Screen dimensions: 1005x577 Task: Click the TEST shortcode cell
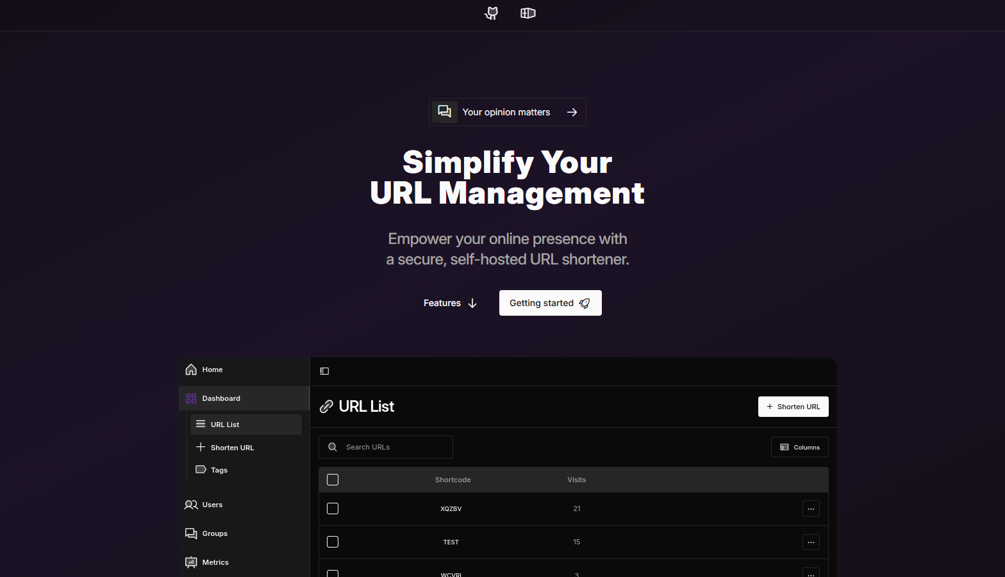coord(451,542)
